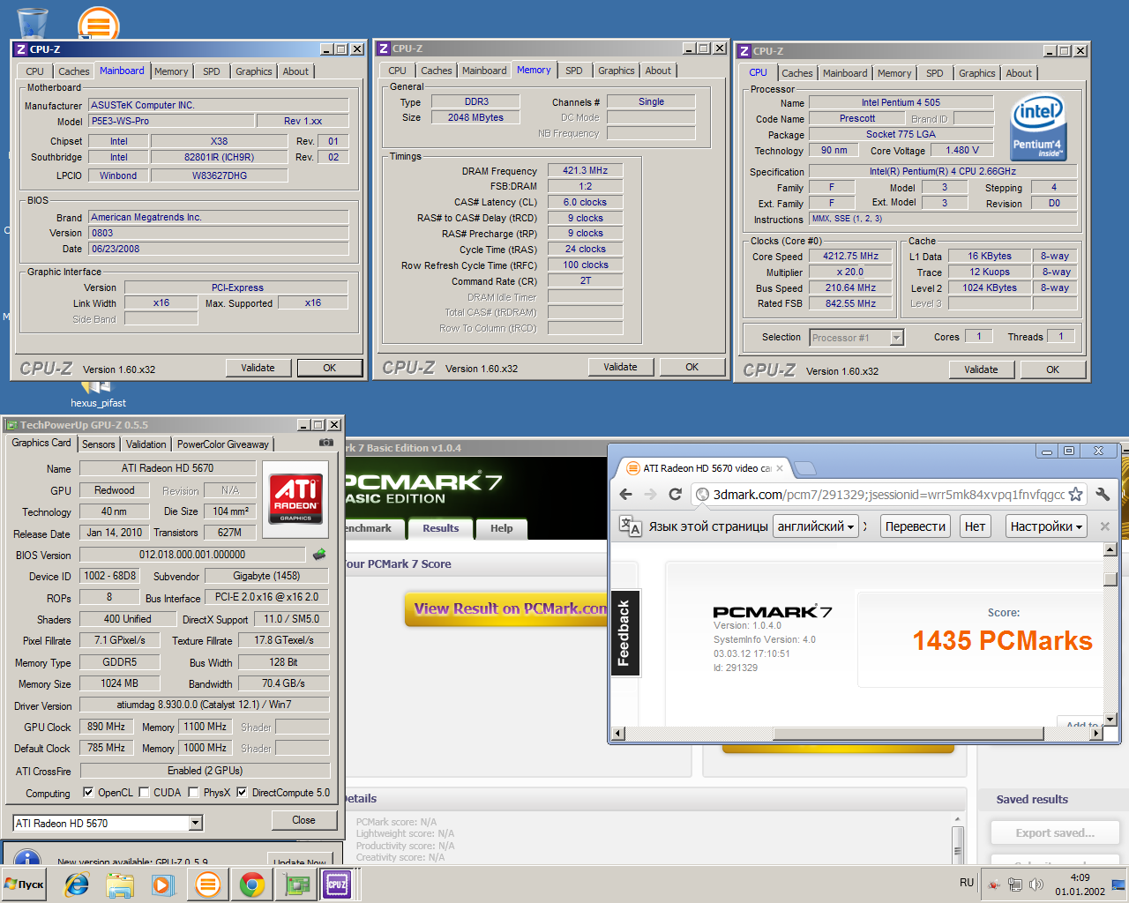This screenshot has width=1129, height=903.
Task: Click the 1435 PCMarks score text
Action: coord(1002,641)
